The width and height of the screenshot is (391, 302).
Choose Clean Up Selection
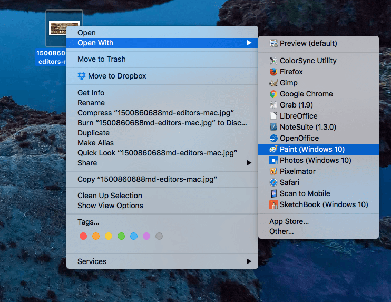pyautogui.click(x=162, y=196)
